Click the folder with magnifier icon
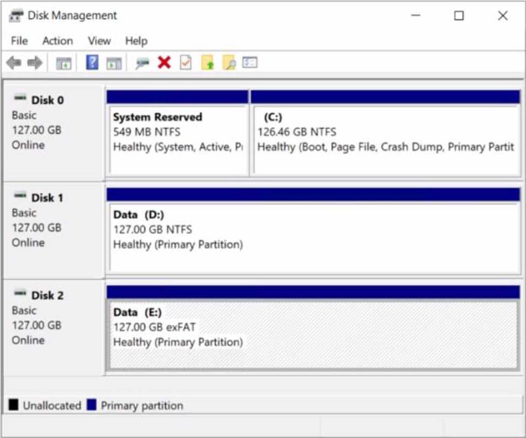Screen dimensions: 526x438 point(229,63)
